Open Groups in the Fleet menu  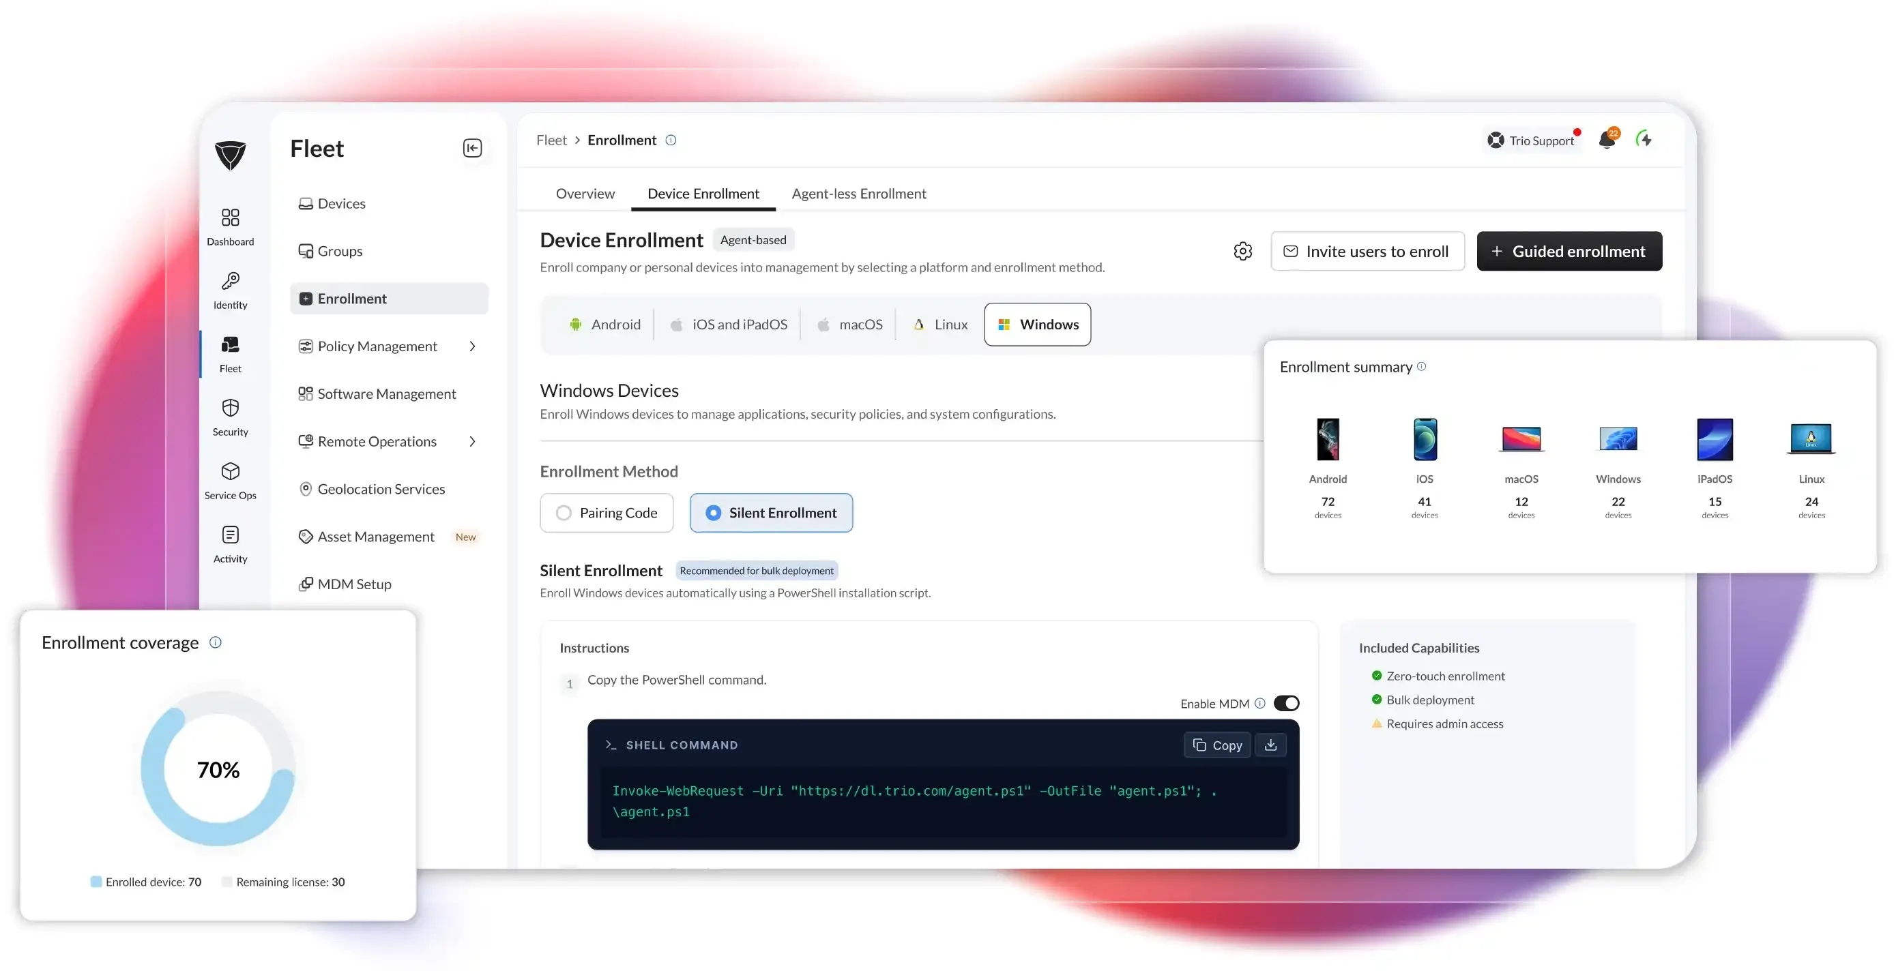390,251
